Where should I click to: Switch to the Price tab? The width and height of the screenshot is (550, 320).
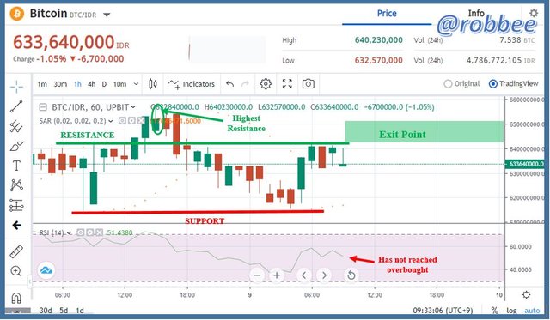[x=387, y=14]
